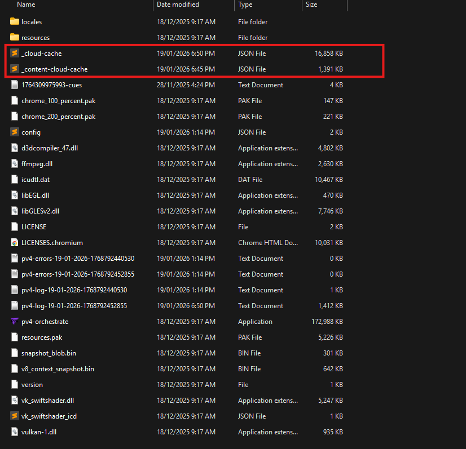The width and height of the screenshot is (466, 449).
Task: Click the pv4-errors-19-01-2026-1768792440530 file icon
Action: (x=15, y=258)
